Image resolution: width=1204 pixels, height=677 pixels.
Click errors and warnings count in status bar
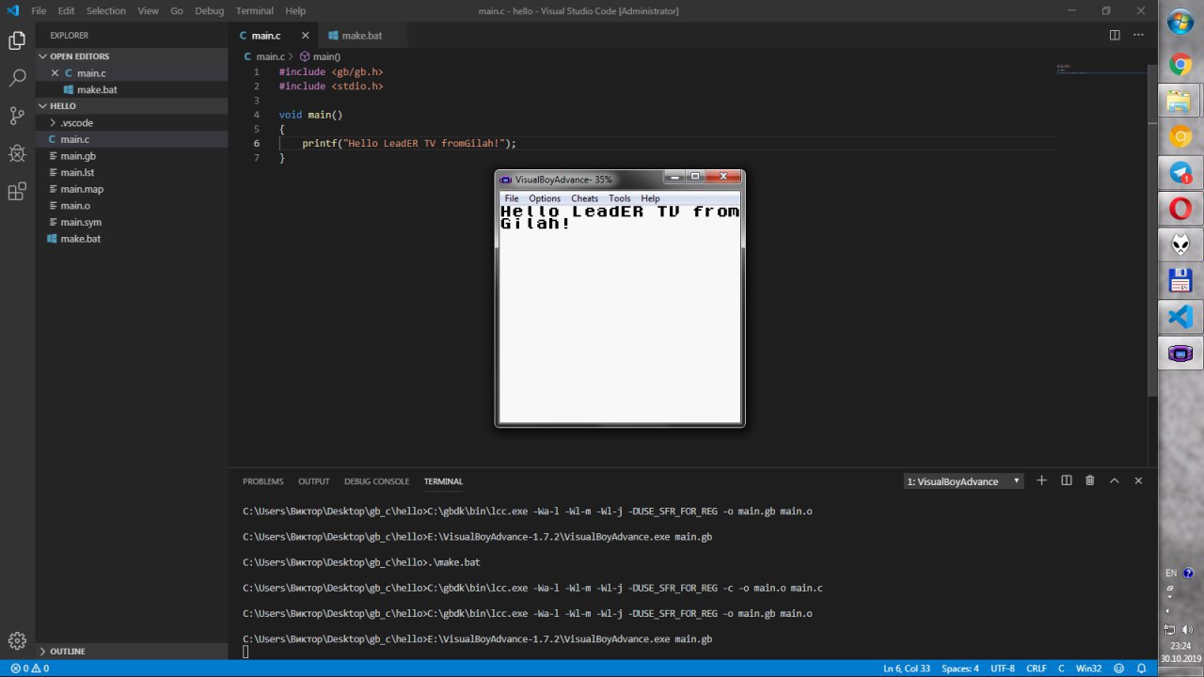(29, 669)
